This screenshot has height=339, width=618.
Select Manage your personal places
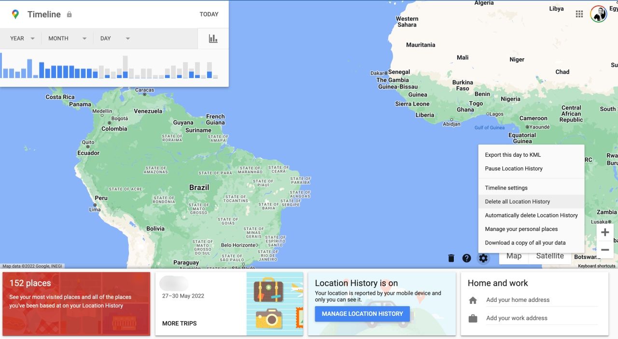click(531, 229)
